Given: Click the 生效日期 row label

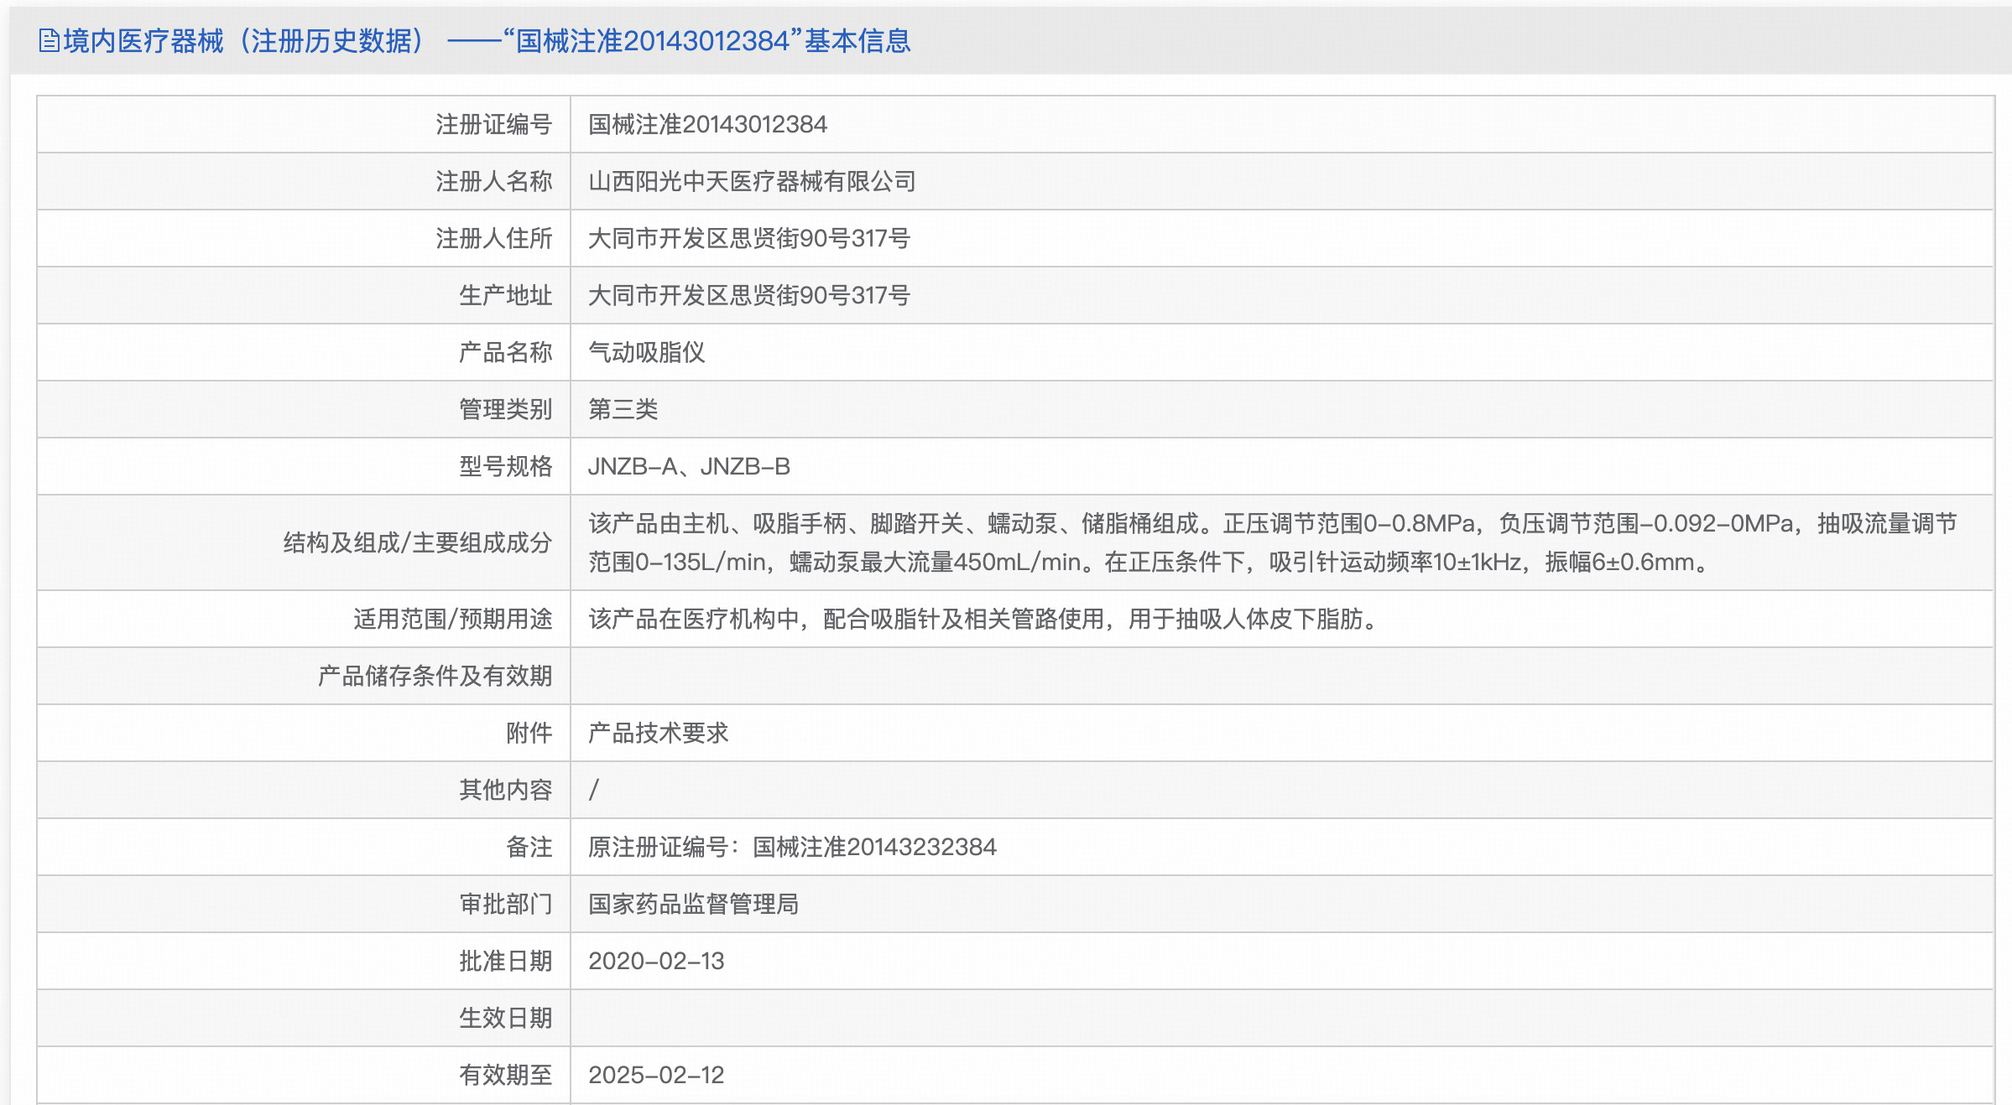Looking at the screenshot, I should click(505, 1019).
